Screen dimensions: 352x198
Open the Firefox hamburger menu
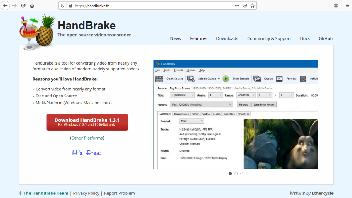(x=347, y=6)
